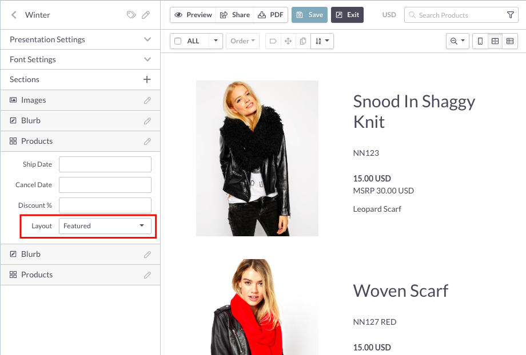Click the NN127 RED product code

(374, 322)
